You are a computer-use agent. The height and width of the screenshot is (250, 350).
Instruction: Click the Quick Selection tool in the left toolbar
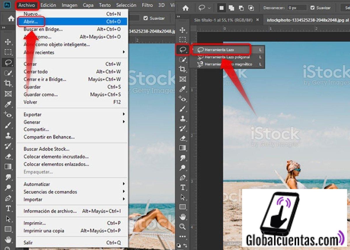[8, 73]
